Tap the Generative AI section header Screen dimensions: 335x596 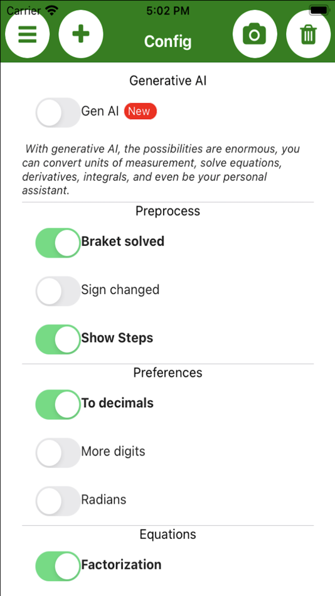pos(167,80)
